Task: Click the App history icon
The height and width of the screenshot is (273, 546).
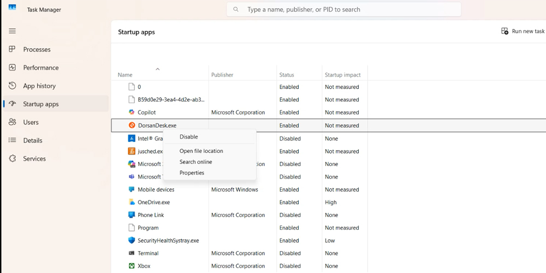Action: [12, 86]
